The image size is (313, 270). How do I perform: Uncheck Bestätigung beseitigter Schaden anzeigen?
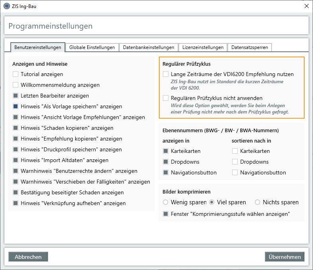[x=16, y=193]
